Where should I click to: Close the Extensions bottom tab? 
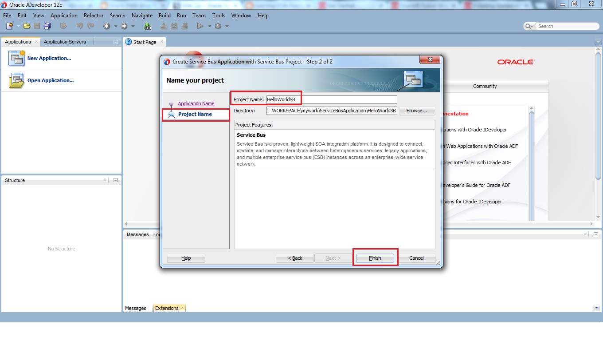coord(182,308)
